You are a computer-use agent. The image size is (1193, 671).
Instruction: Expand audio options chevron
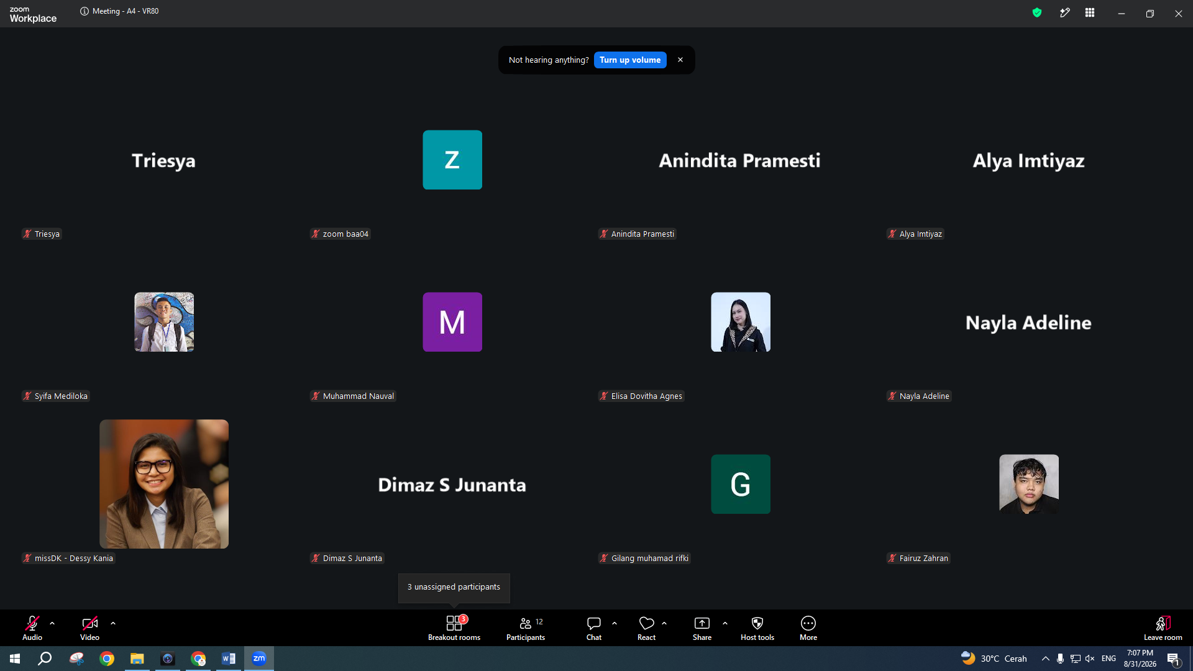[x=52, y=623]
